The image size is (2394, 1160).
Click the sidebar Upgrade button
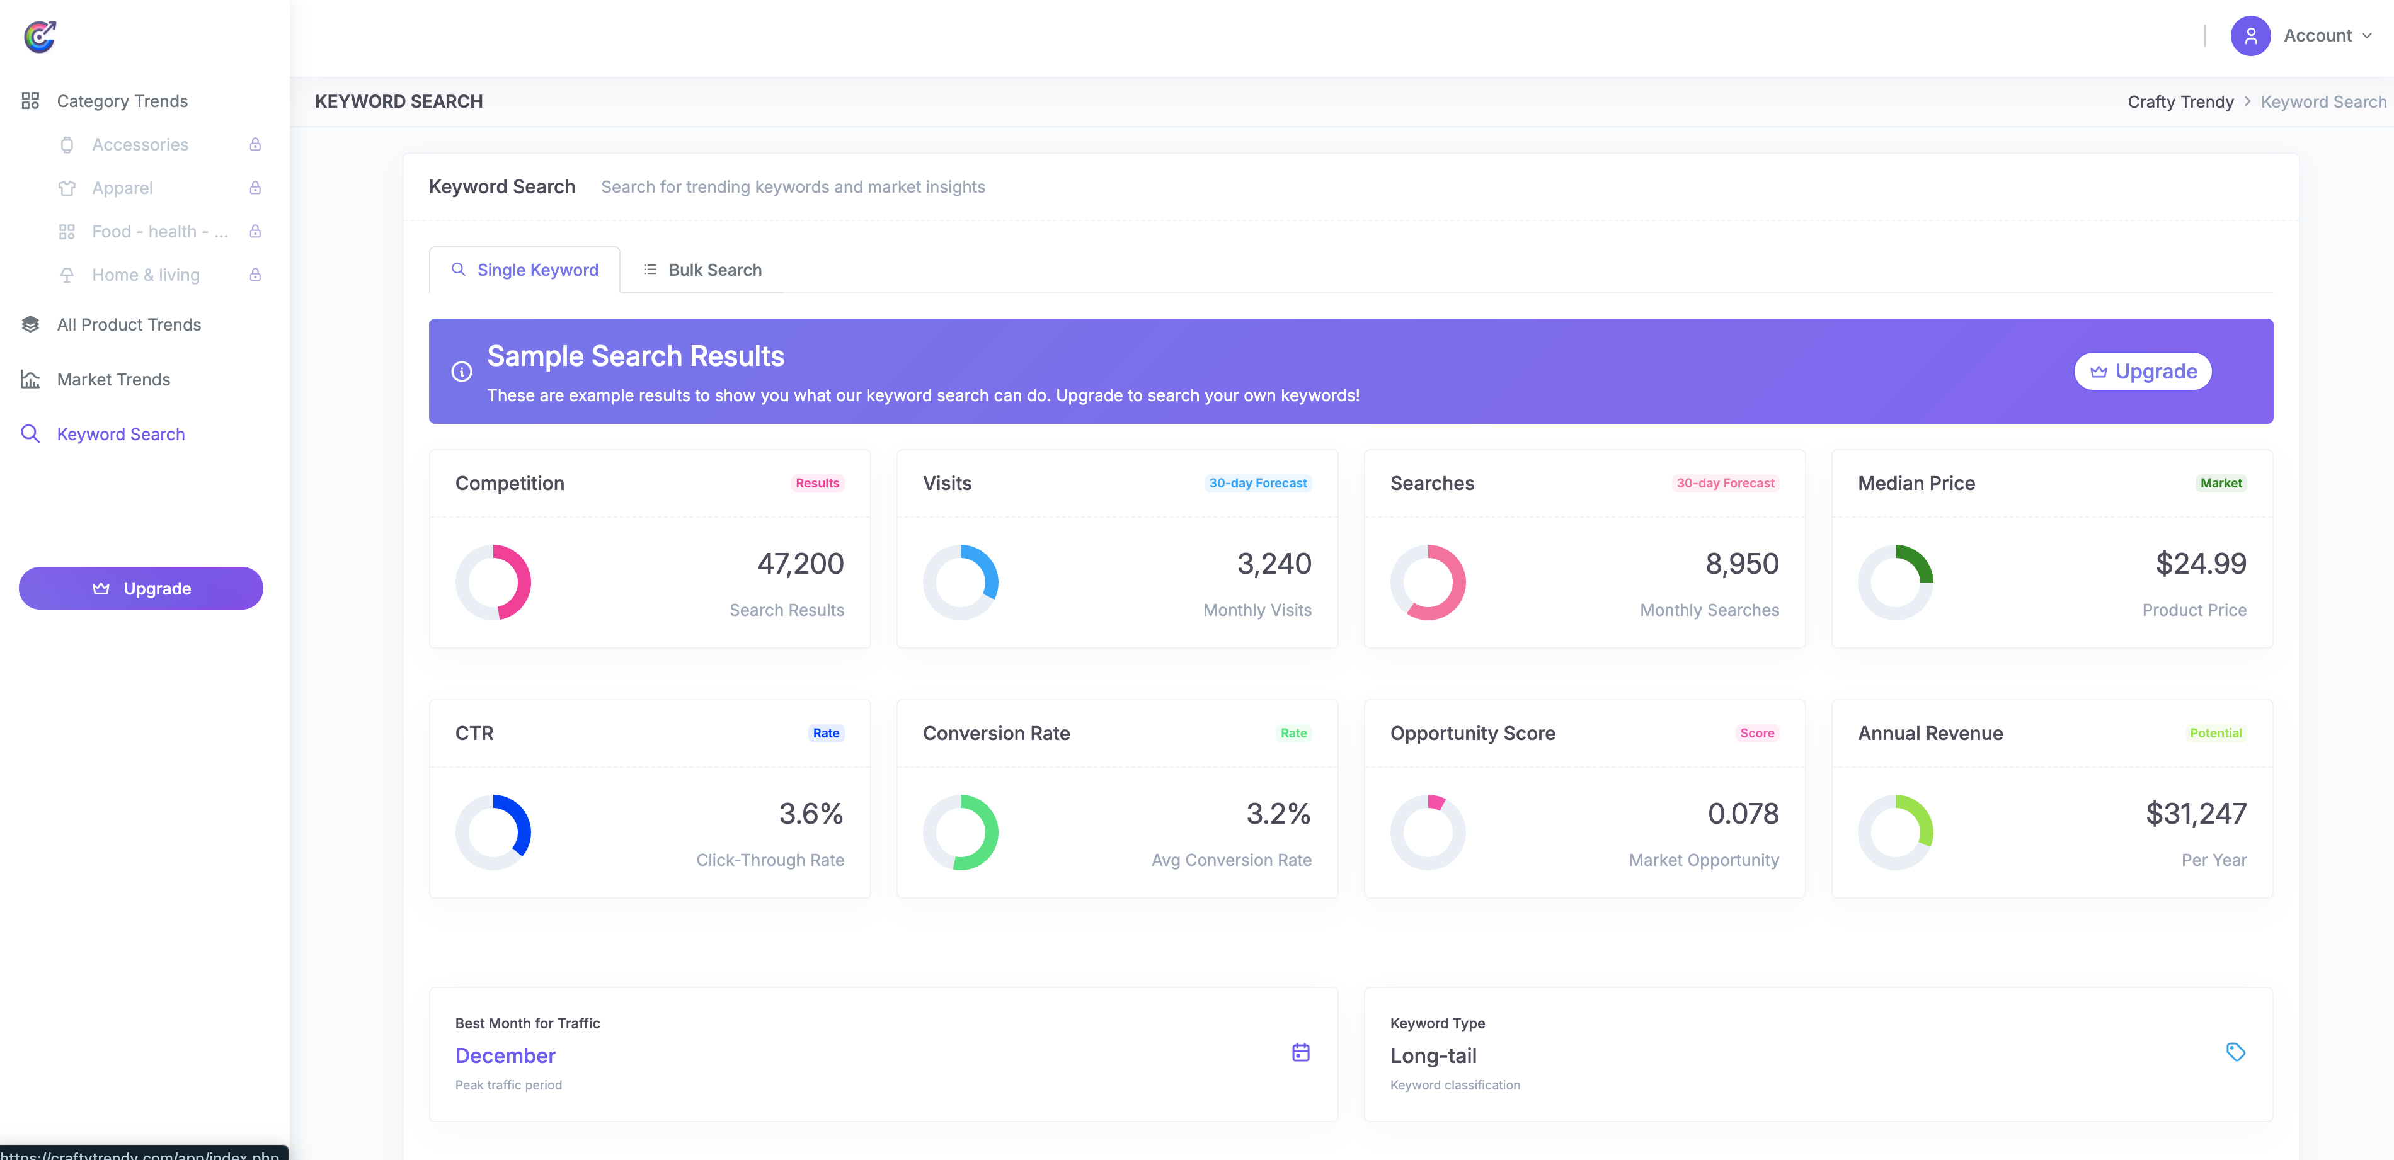tap(140, 588)
